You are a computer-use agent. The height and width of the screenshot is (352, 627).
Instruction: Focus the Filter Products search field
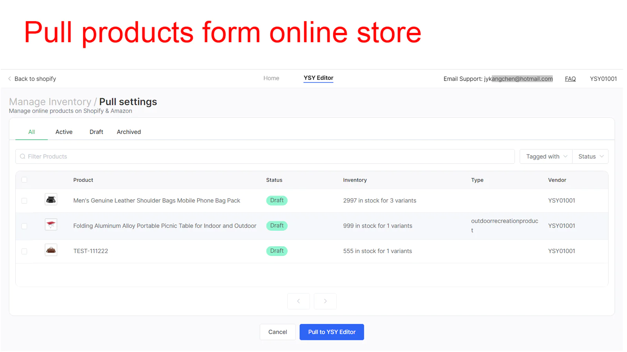point(266,156)
